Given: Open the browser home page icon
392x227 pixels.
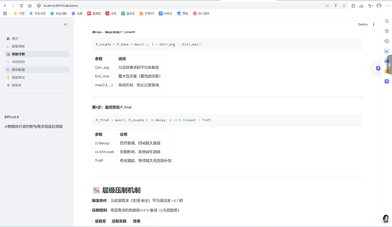Looking at the screenshot, I should click(30, 6).
